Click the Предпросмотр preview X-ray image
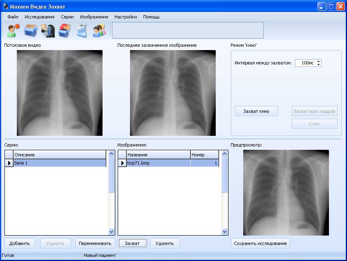347x261 pixels. pyautogui.click(x=286, y=192)
